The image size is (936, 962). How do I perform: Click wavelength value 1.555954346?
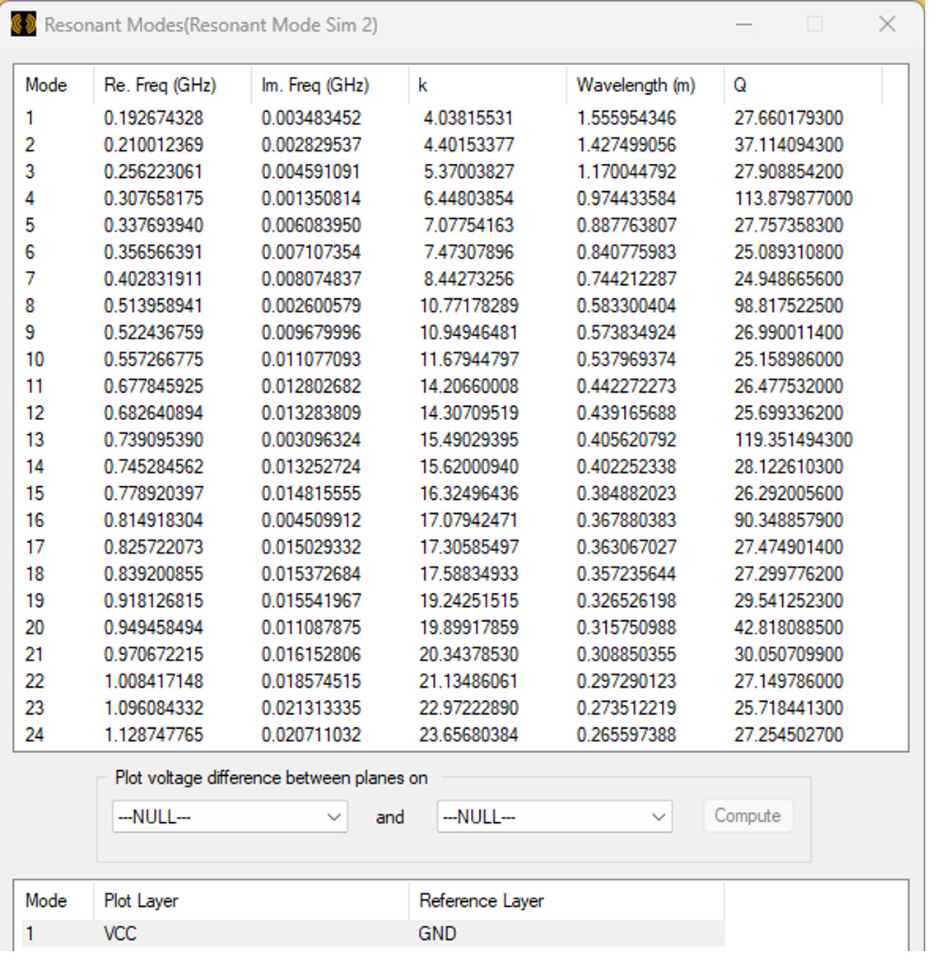tap(626, 118)
